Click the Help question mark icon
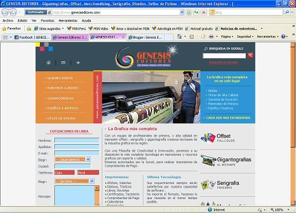This screenshot has height=213, width=296. (x=283, y=36)
